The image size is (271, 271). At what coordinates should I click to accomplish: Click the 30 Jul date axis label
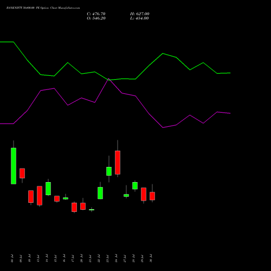151,259
